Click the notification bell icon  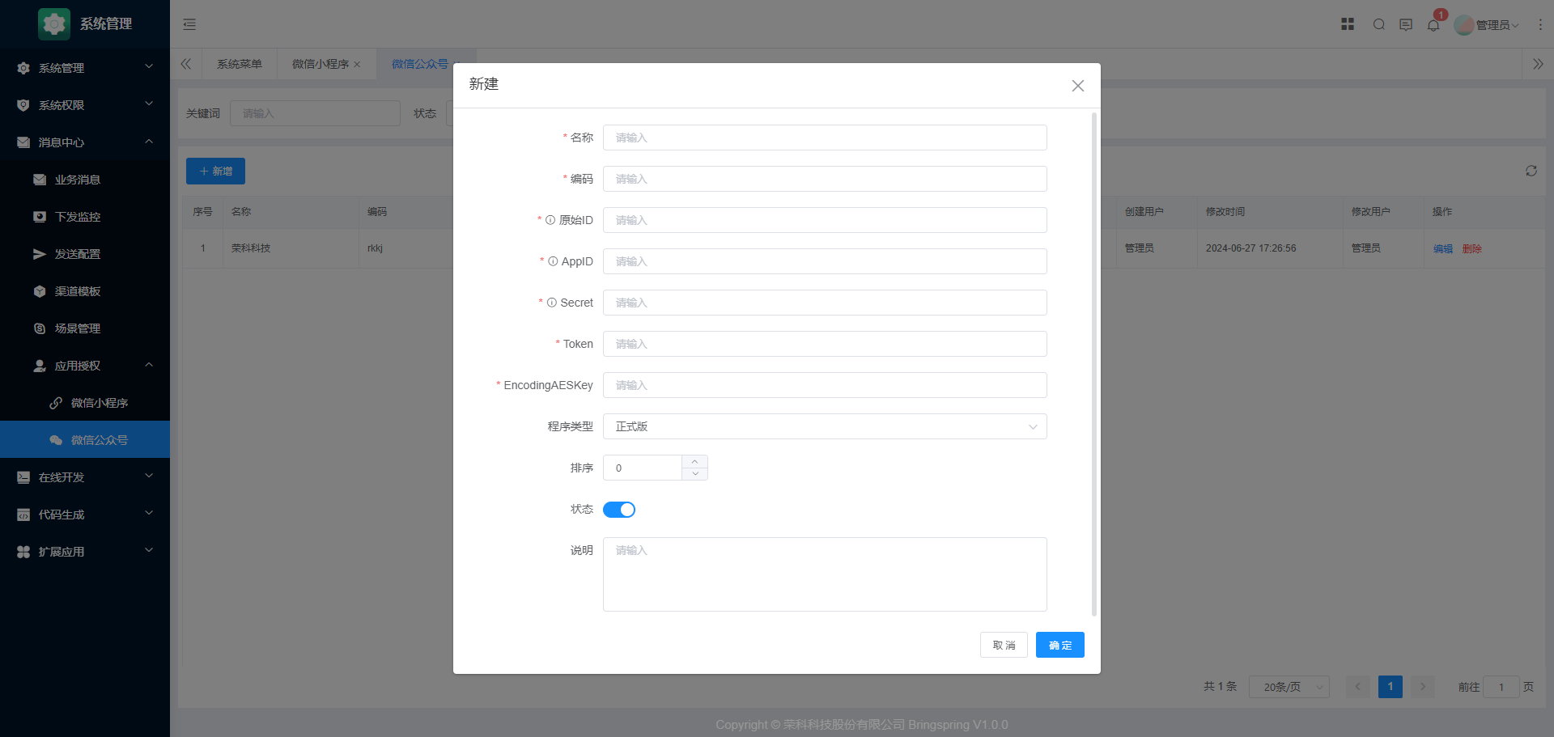coord(1433,25)
